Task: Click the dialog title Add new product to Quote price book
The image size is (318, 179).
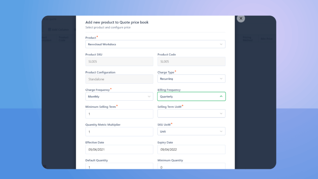Action: pyautogui.click(x=117, y=22)
